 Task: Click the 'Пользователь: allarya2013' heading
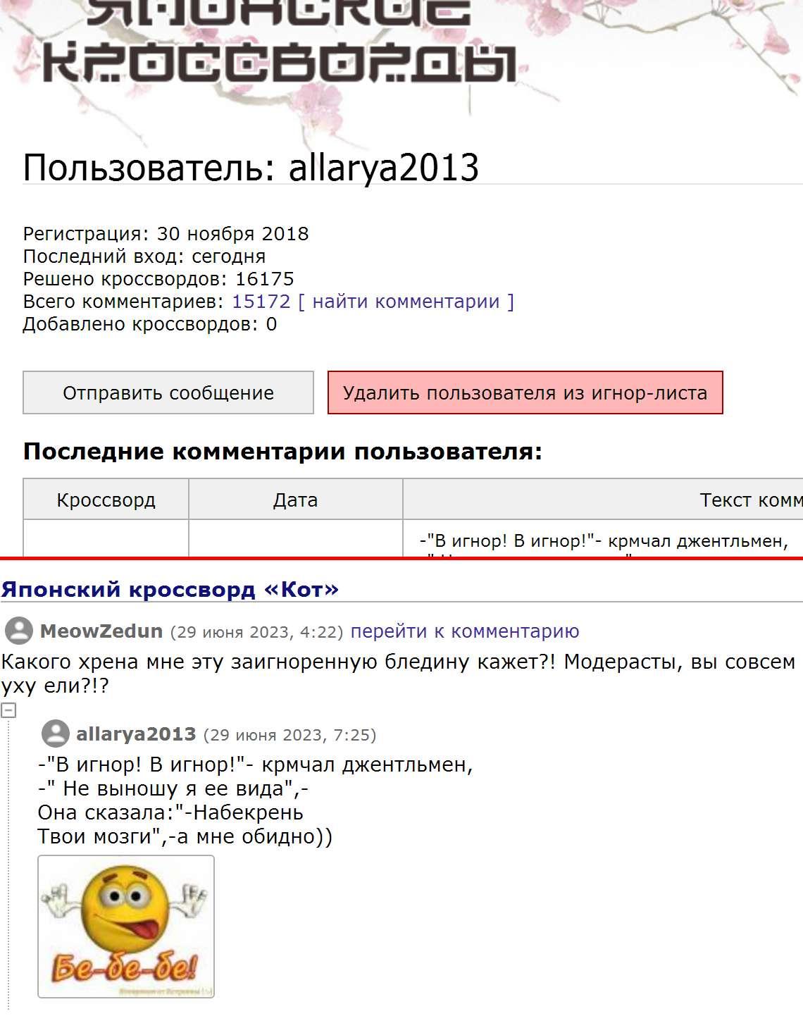[251, 168]
